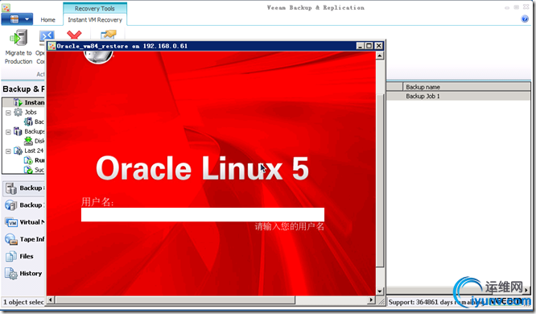Click the blue help question icon
Screen dimensions: 536x314
525,19
